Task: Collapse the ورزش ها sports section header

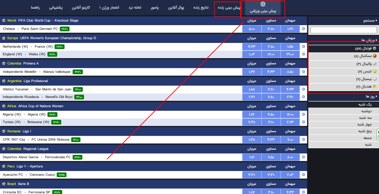Action: (343, 40)
